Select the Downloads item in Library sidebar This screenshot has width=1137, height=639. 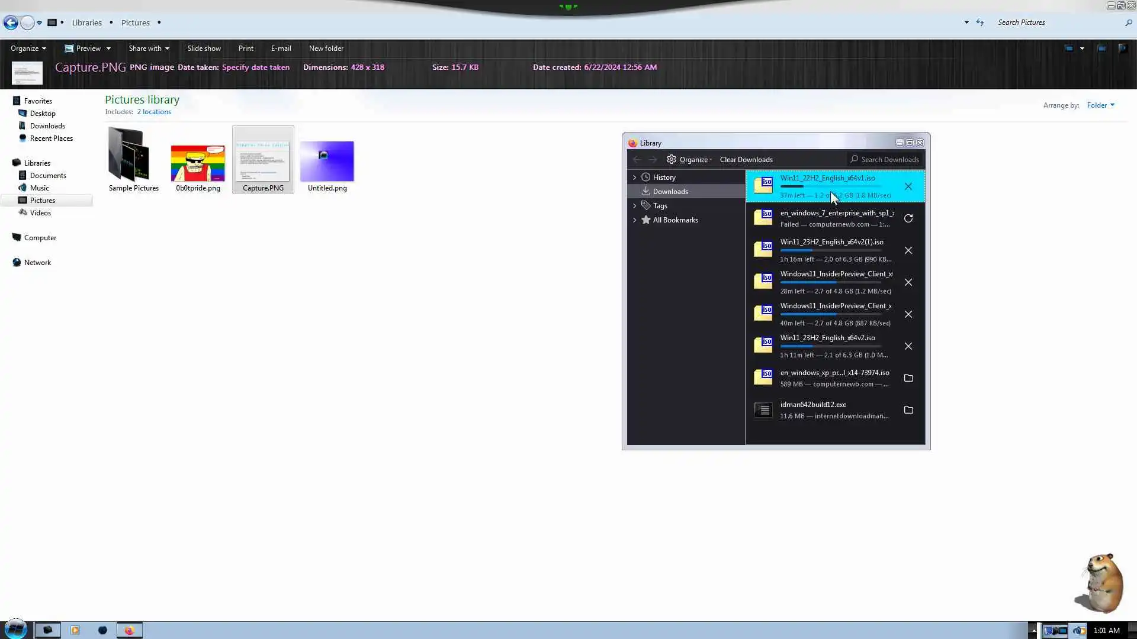point(670,192)
